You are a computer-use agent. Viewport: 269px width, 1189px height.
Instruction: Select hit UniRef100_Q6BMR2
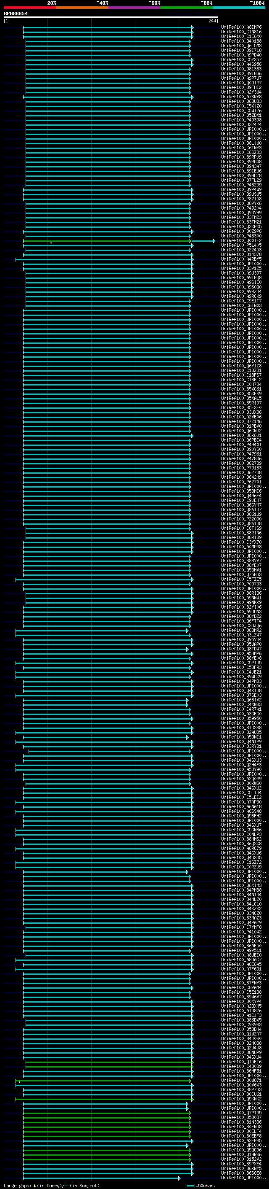coord(241,631)
